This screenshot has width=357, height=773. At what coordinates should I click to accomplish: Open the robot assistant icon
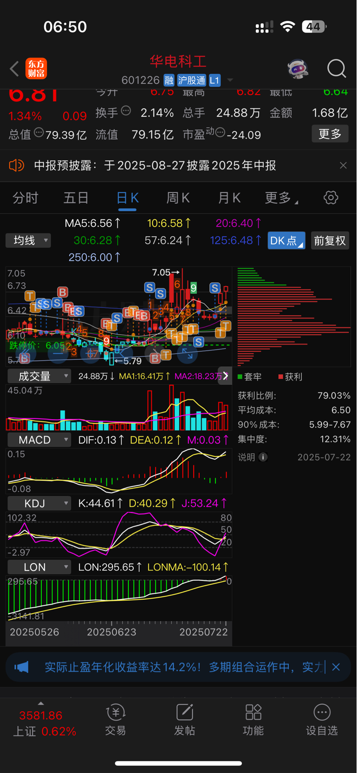coord(298,69)
